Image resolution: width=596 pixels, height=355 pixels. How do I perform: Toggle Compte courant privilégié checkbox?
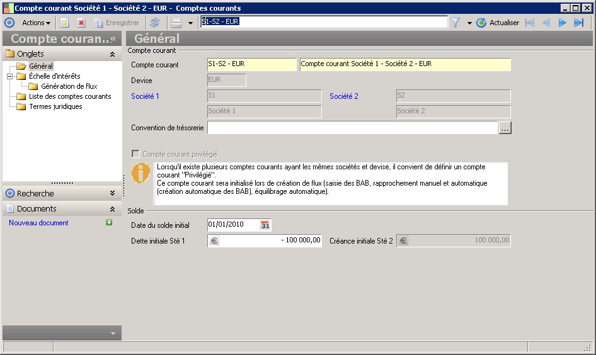(135, 154)
